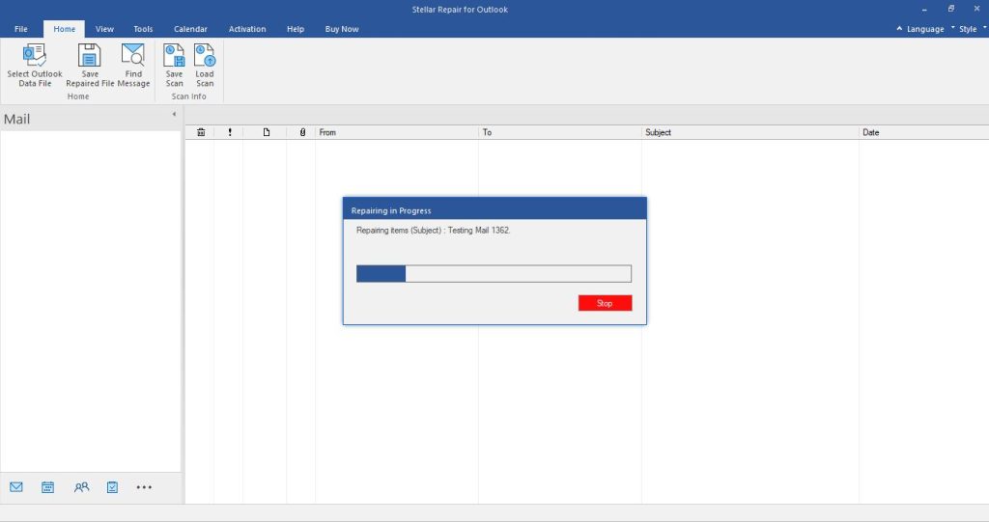This screenshot has width=989, height=522.
Task: Sort by To column header
Action: (559, 132)
